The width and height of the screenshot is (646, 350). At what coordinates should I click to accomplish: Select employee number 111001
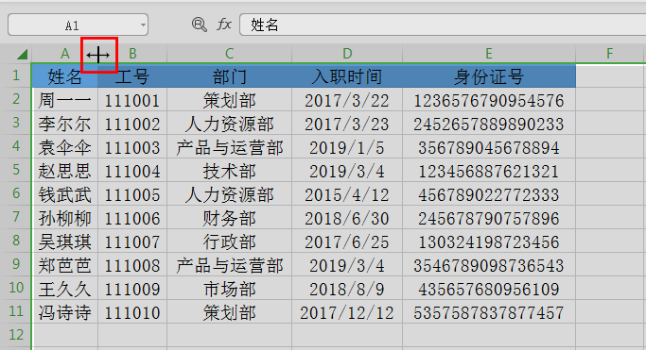point(132,100)
